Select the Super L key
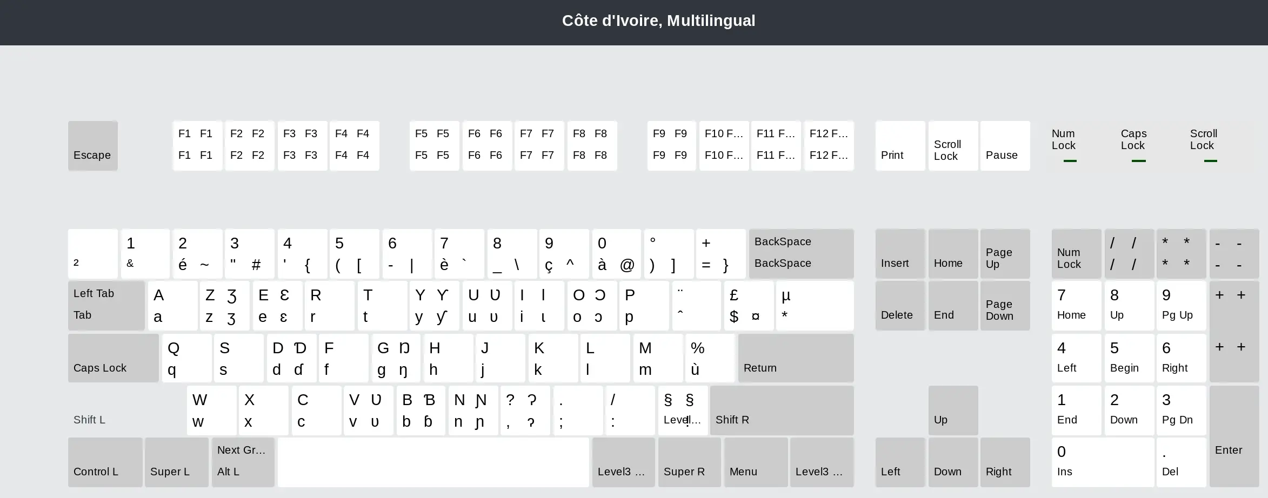Screen dimensions: 1268x498 tap(177, 462)
